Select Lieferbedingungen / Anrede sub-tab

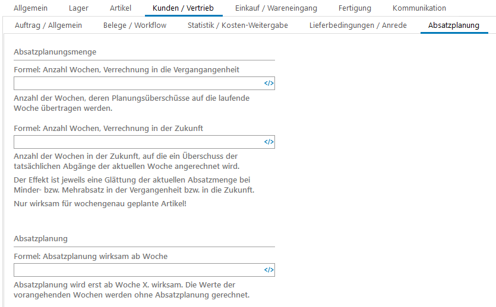click(358, 25)
